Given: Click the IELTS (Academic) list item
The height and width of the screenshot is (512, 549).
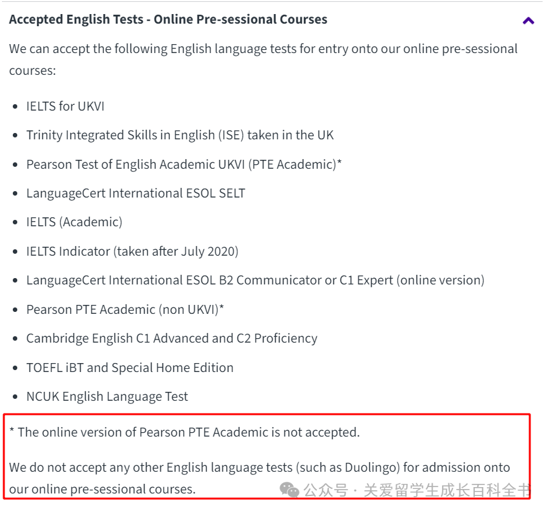Looking at the screenshot, I should click(x=74, y=222).
